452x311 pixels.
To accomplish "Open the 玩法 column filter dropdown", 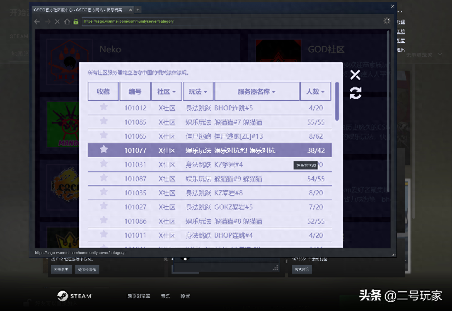I will [198, 92].
